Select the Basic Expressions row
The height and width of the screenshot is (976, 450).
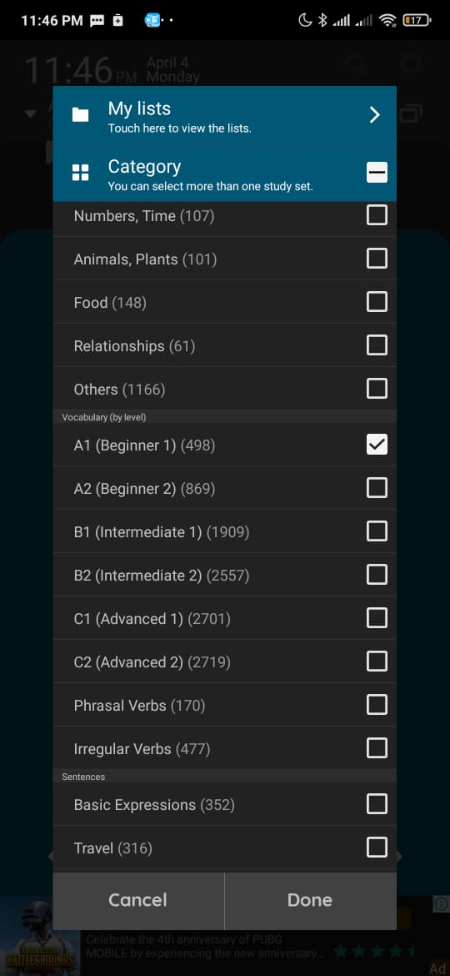[x=224, y=804]
